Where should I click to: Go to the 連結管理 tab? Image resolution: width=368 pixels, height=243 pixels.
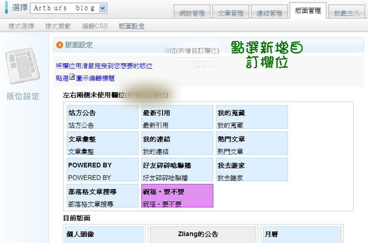269,12
